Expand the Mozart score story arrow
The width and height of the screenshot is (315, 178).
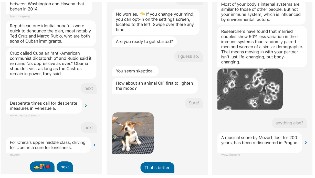point(306,143)
